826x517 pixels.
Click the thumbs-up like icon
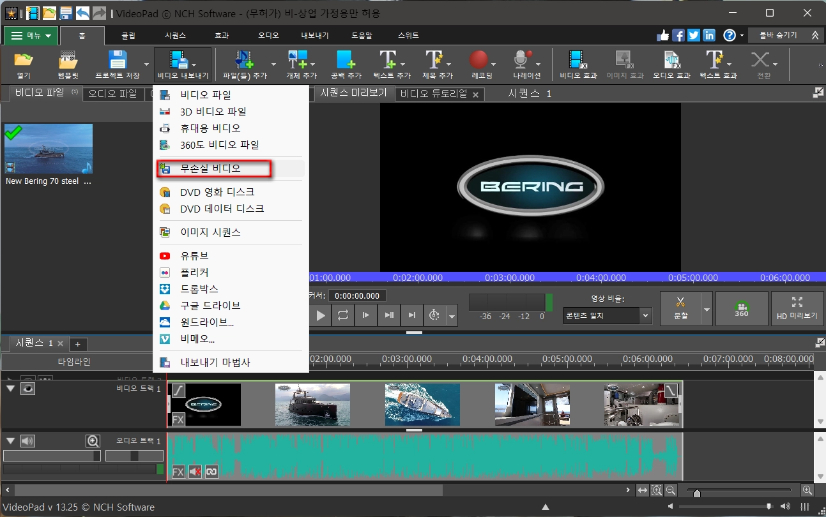[x=663, y=35]
